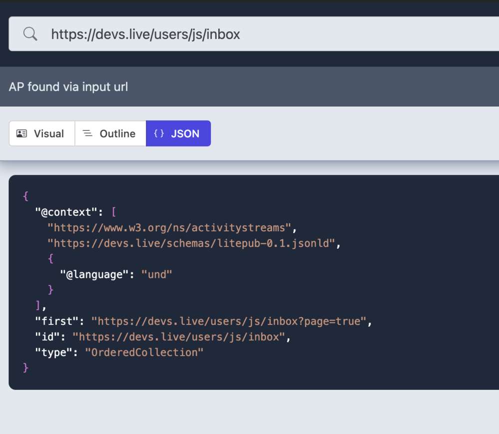Open the Outline view tab

coord(110,133)
